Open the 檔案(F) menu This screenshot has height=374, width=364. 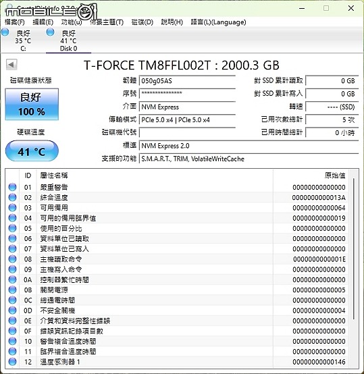coord(15,22)
